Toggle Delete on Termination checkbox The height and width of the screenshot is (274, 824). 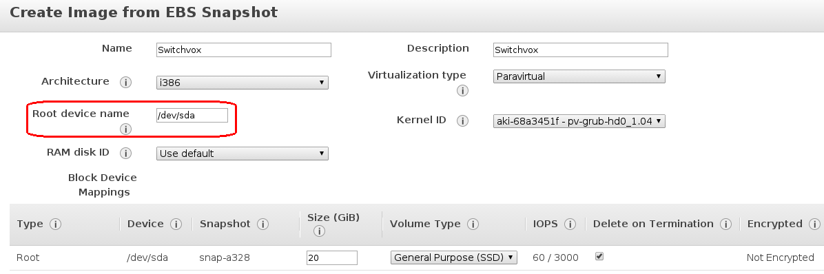point(599,257)
